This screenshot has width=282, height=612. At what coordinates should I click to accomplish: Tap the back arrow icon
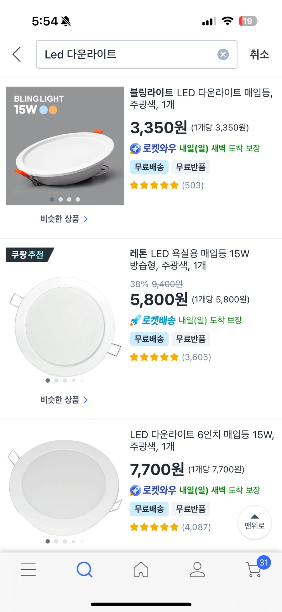click(17, 55)
